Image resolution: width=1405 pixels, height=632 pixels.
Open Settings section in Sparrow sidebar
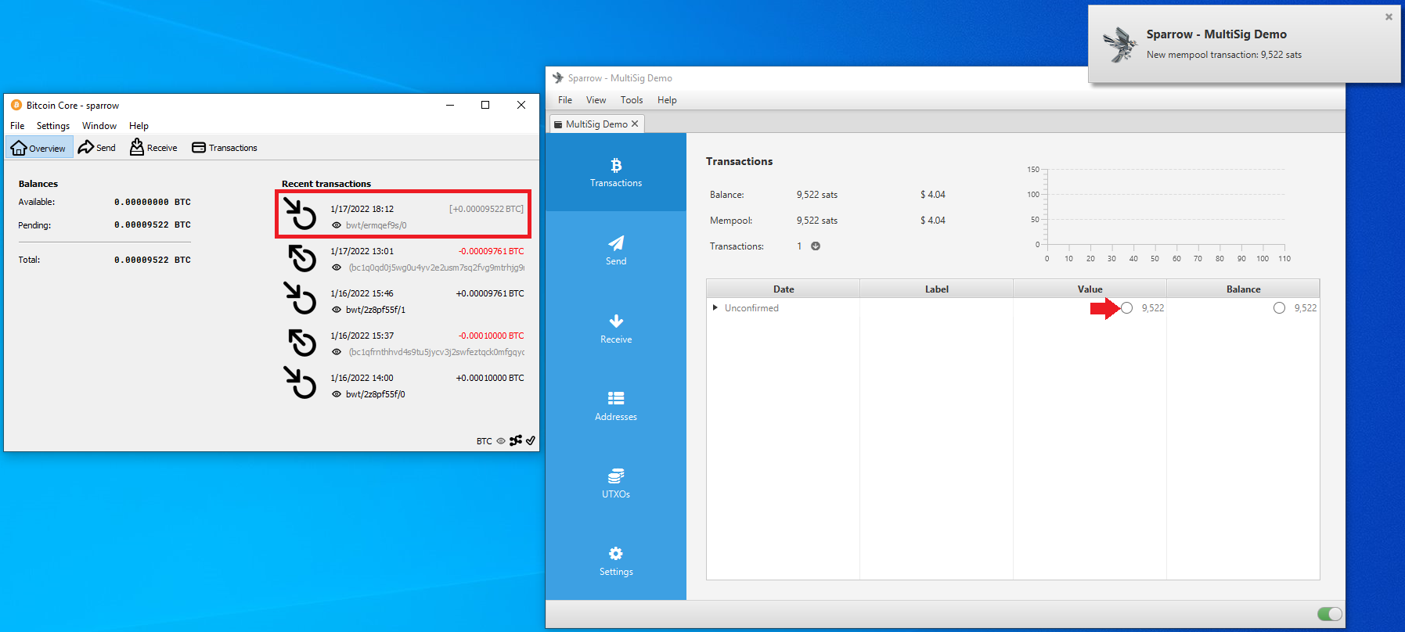tap(616, 560)
